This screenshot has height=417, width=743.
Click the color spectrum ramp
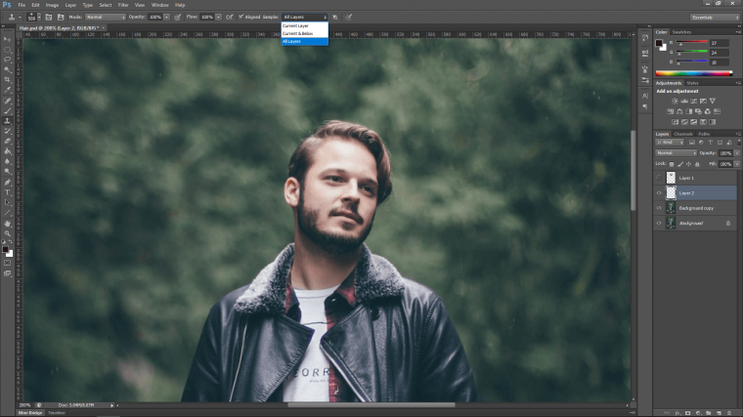pyautogui.click(x=694, y=73)
